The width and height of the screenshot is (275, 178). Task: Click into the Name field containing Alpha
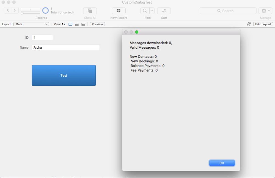click(x=66, y=48)
